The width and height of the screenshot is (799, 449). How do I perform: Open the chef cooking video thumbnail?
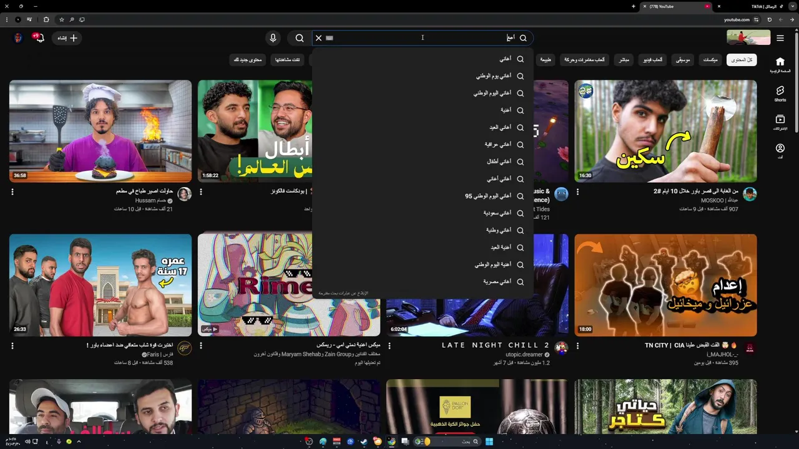tap(100, 131)
